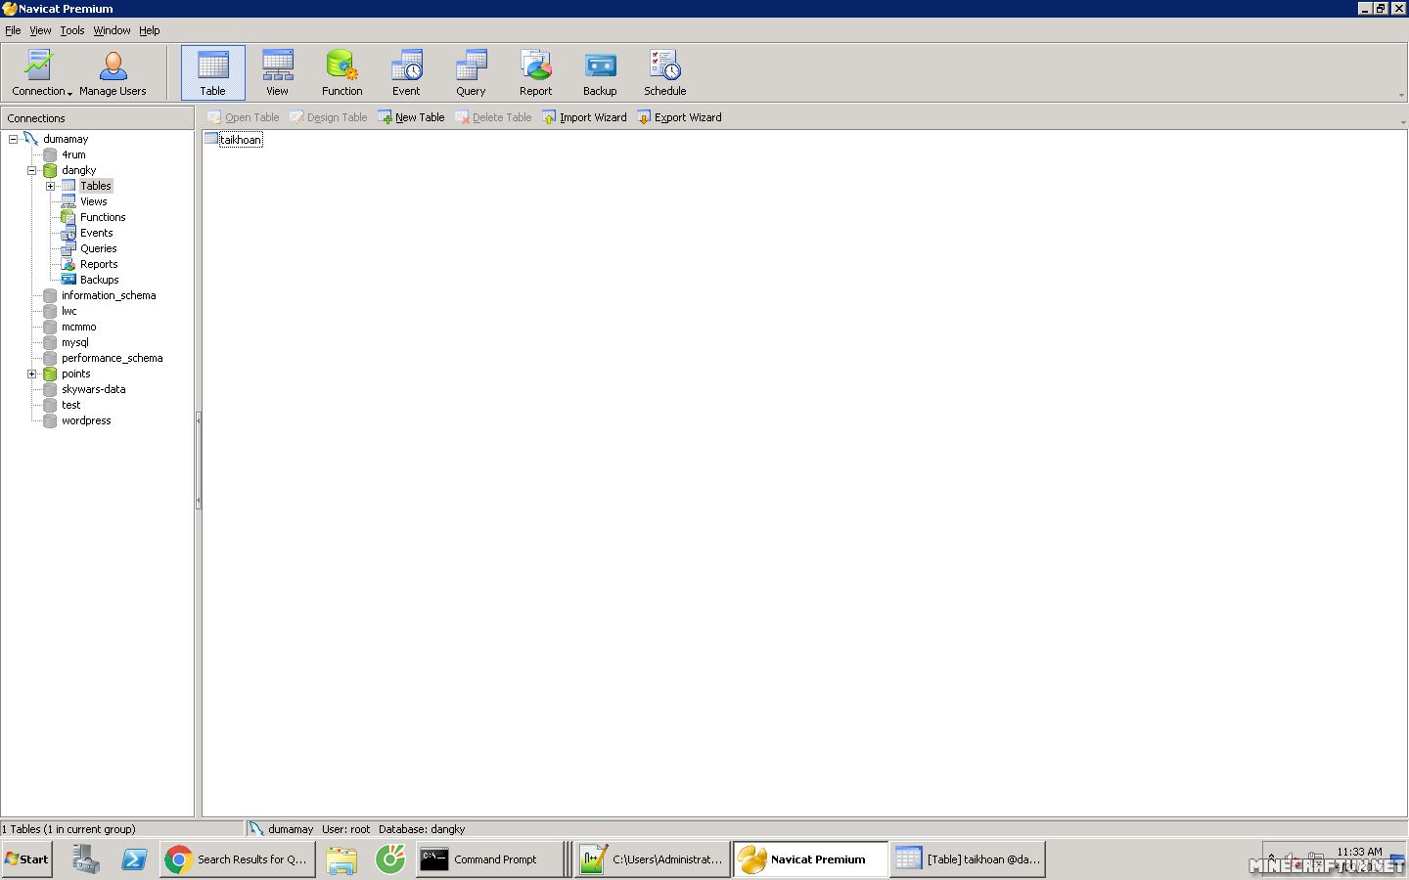Click the Open Table button

pos(244,117)
